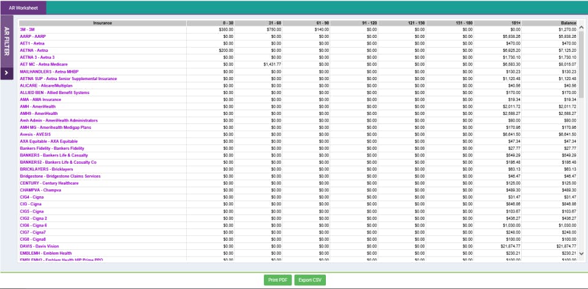Select the $140.00 value in 3M row
The width and height of the screenshot is (588, 289).
click(x=322, y=29)
